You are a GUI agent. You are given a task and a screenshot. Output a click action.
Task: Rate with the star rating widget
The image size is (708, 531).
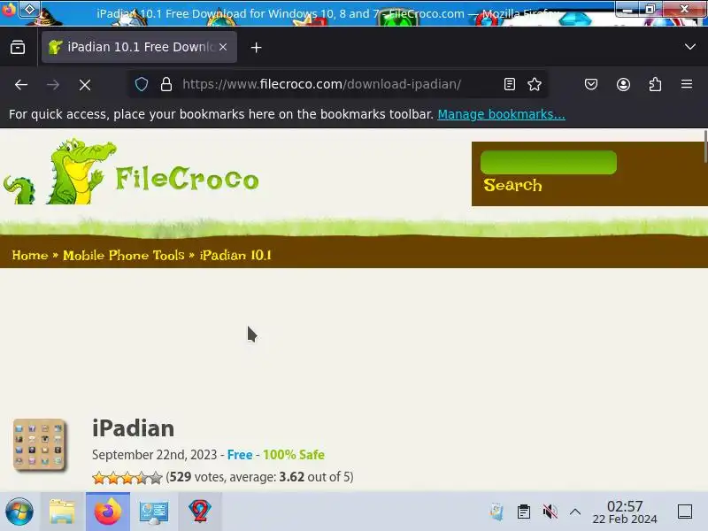point(127,478)
